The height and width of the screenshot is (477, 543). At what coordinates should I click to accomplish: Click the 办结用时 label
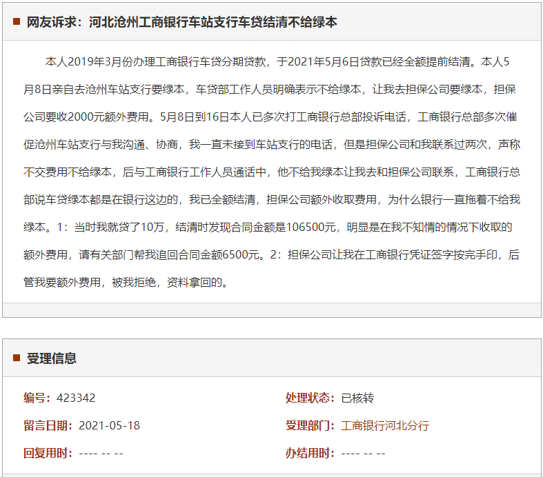(310, 453)
